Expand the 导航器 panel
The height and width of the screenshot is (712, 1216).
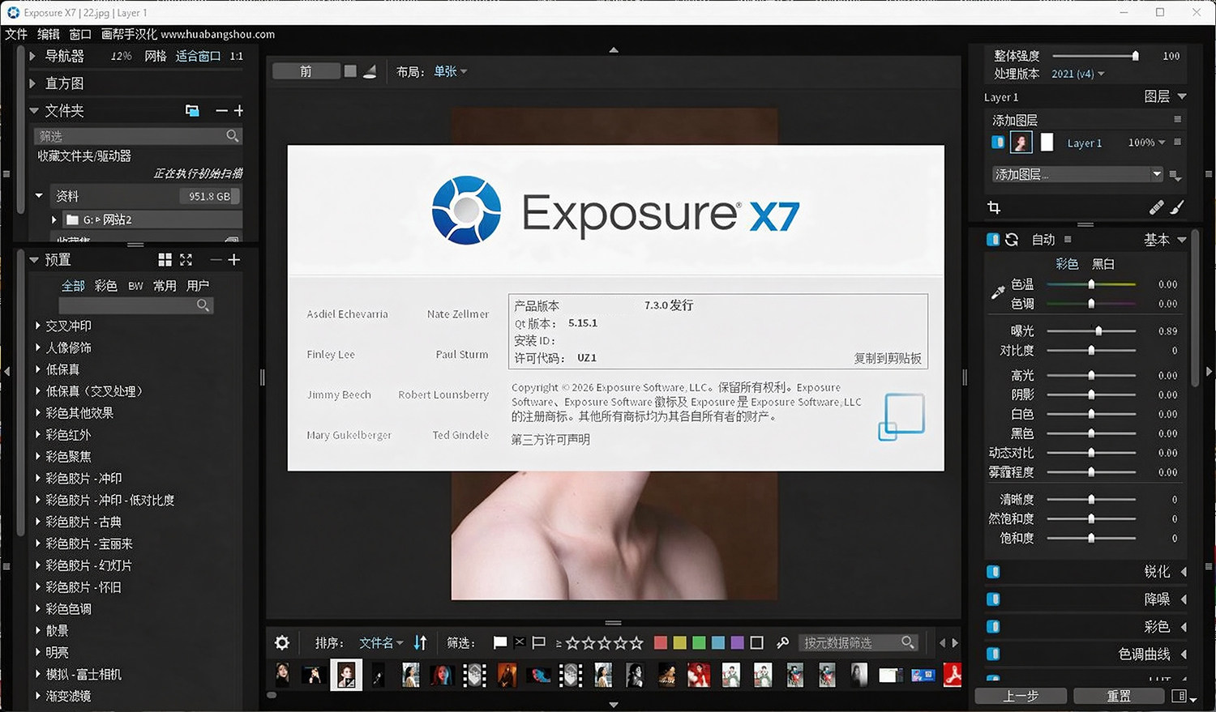[32, 56]
